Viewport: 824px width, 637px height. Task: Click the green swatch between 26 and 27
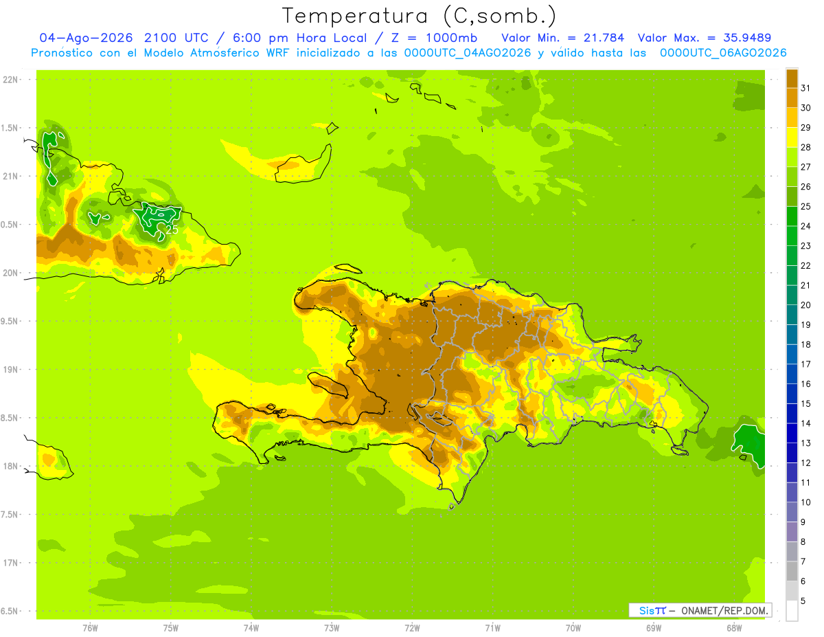click(x=792, y=177)
